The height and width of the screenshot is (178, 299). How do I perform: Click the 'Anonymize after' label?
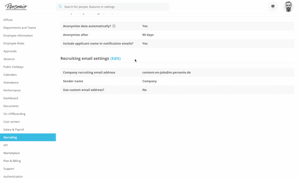[76, 35]
